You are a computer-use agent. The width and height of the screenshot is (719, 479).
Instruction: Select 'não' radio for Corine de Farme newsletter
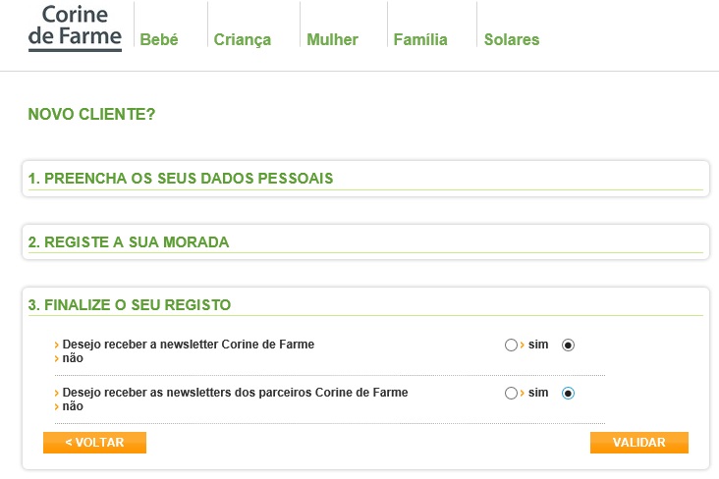tap(568, 346)
